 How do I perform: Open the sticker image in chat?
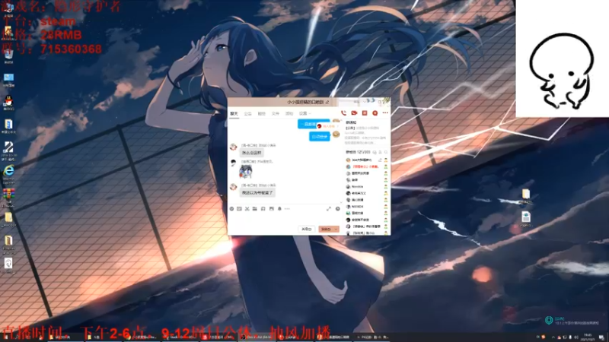(246, 171)
